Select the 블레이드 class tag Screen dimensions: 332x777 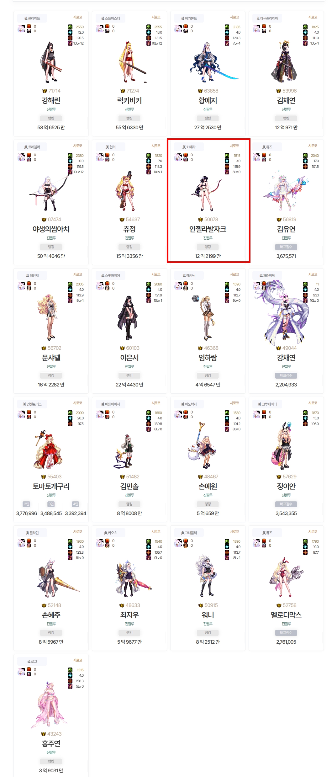(32, 19)
